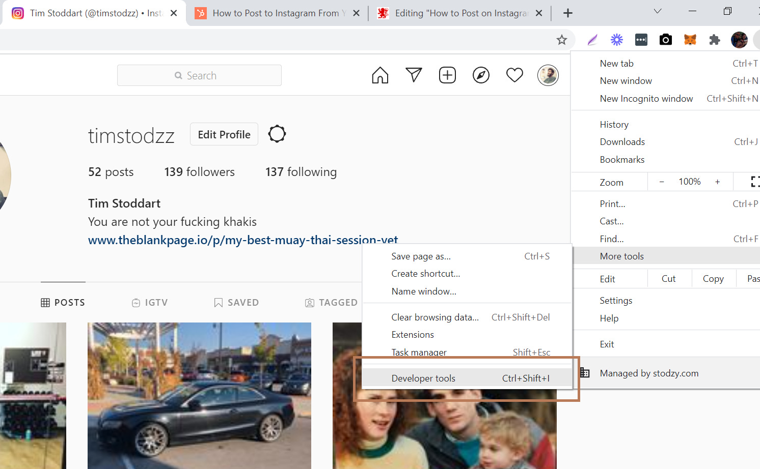Click the Instagram home icon
Viewport: 760px width, 469px height.
pos(380,75)
